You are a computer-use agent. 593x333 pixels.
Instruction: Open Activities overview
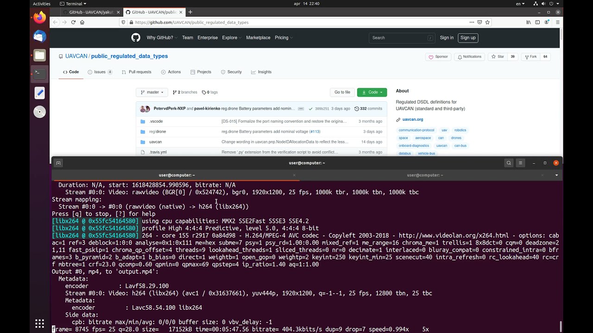click(42, 4)
